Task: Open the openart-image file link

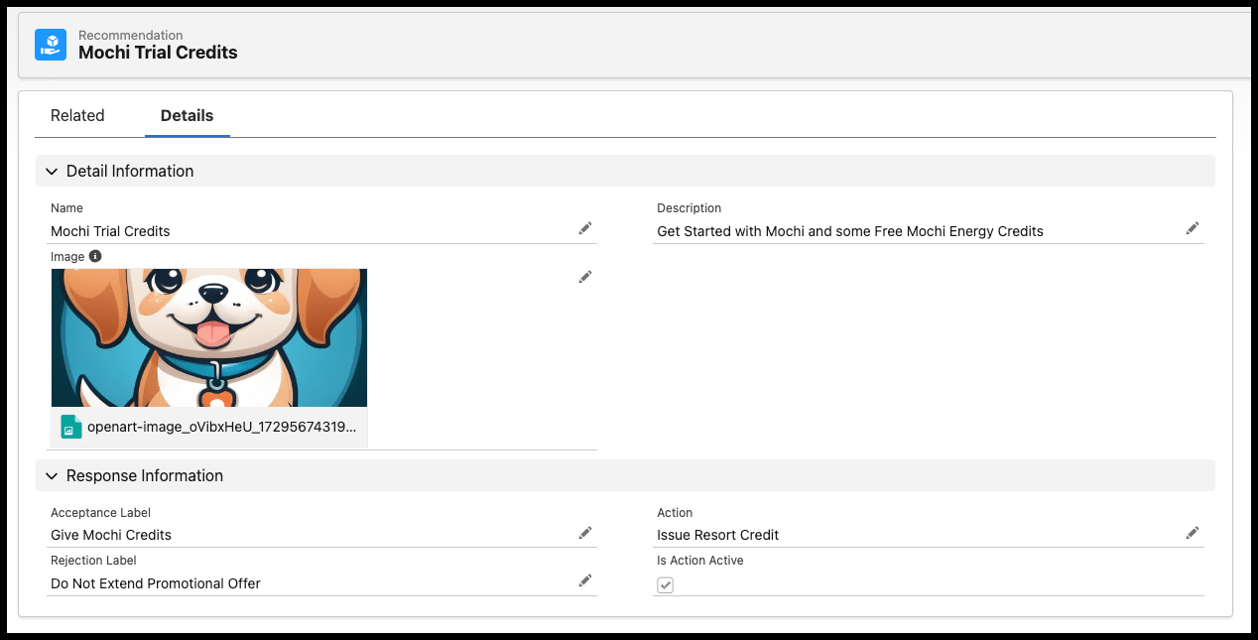Action: [221, 427]
